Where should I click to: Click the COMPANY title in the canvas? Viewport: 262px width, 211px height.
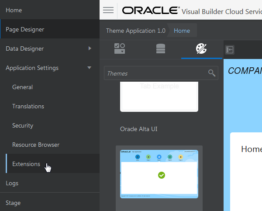tap(245, 71)
